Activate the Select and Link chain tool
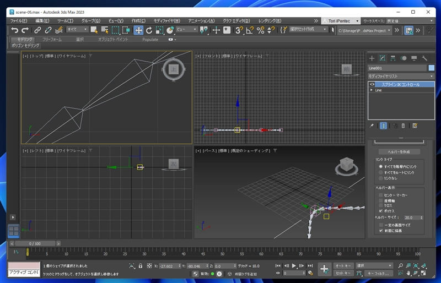 pyautogui.click(x=37, y=30)
